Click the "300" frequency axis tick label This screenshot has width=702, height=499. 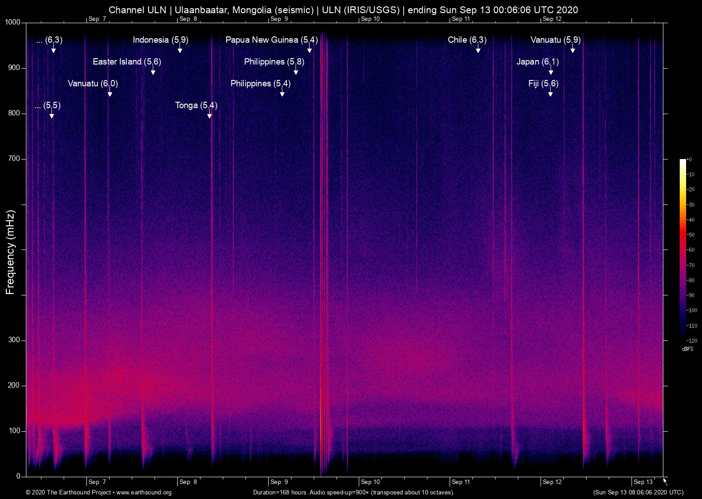point(15,340)
